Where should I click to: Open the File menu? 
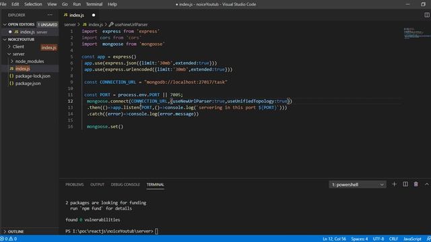point(3,4)
